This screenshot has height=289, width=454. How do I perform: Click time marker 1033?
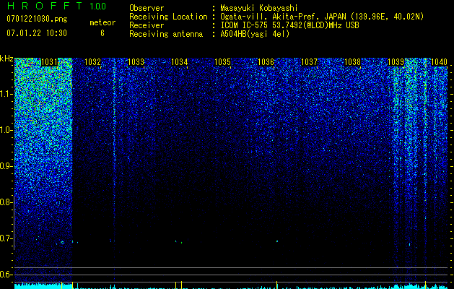coord(136,62)
